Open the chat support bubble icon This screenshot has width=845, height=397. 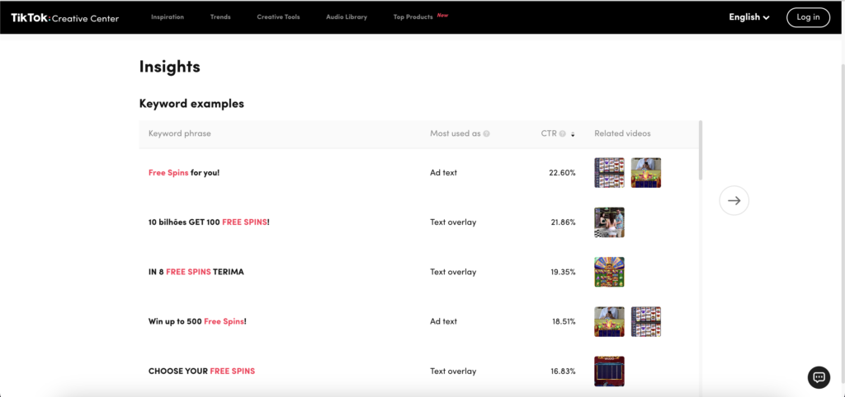click(819, 377)
